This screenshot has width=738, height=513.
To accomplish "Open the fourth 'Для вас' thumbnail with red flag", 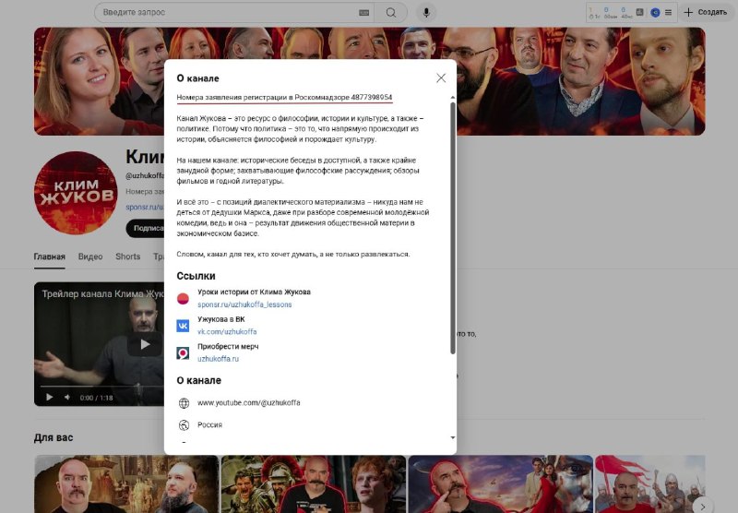I will [x=650, y=483].
